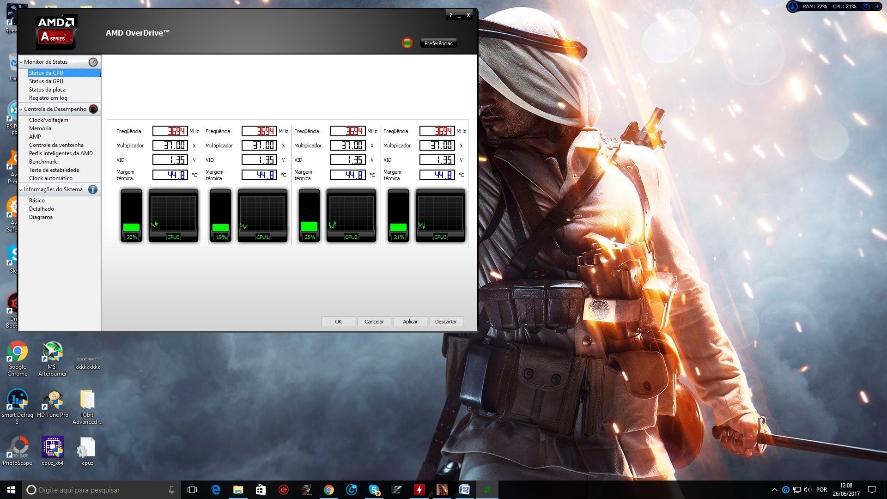The image size is (887, 499).
Task: Select IObit Advanced folder on desktop
Action: (87, 407)
